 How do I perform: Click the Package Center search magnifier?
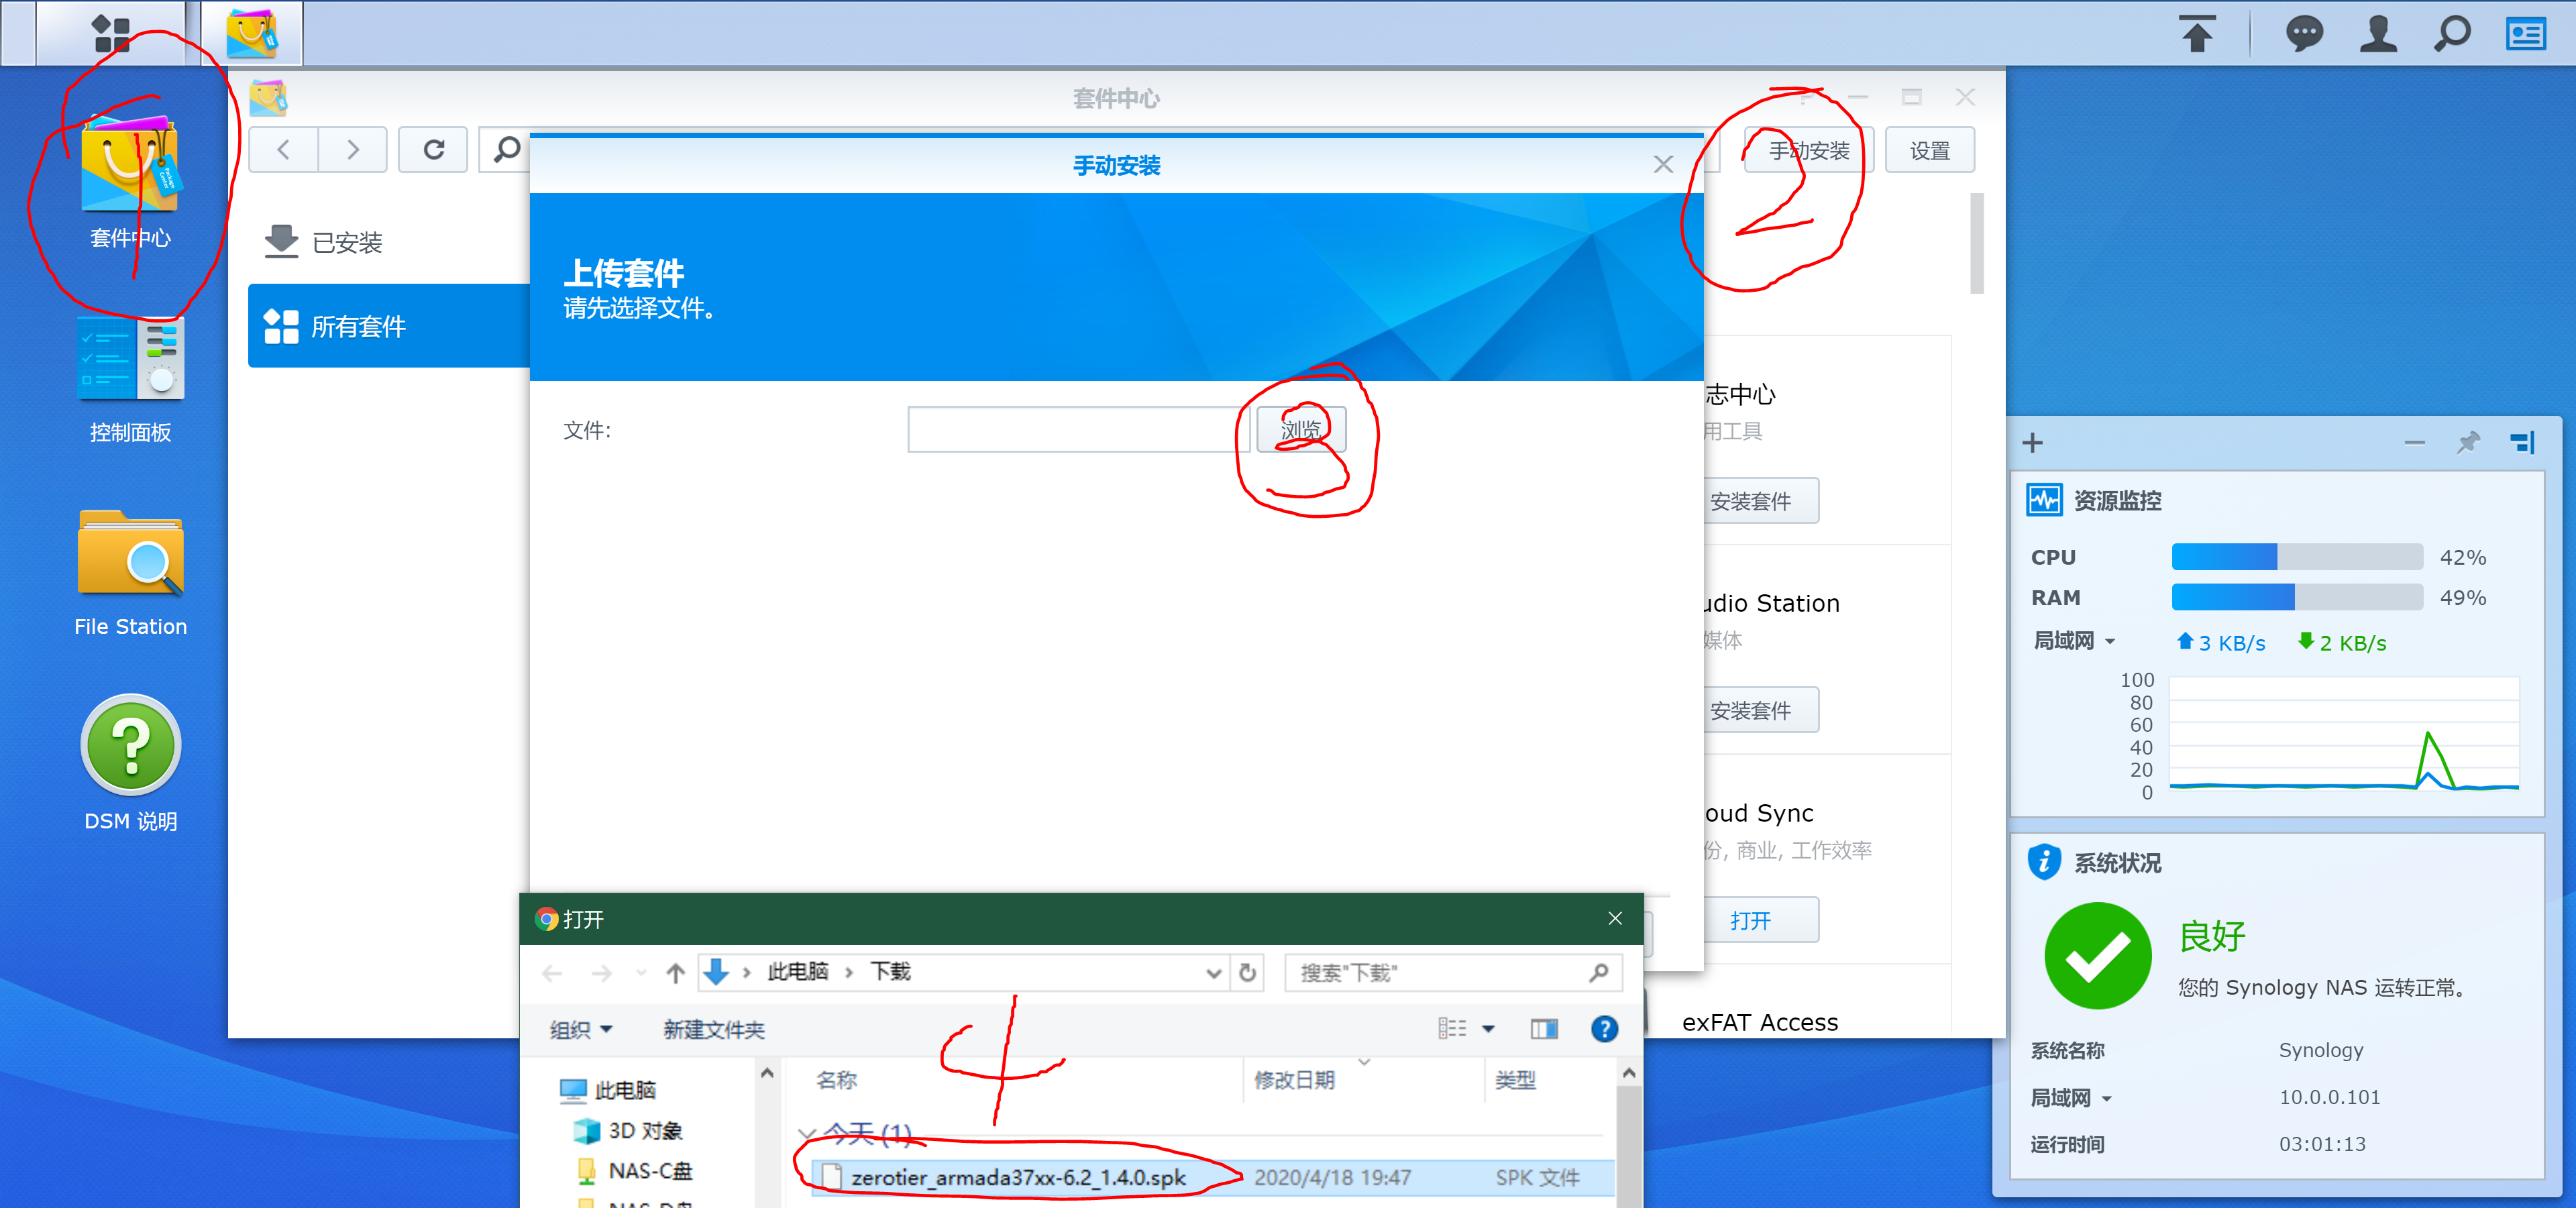coord(506,150)
